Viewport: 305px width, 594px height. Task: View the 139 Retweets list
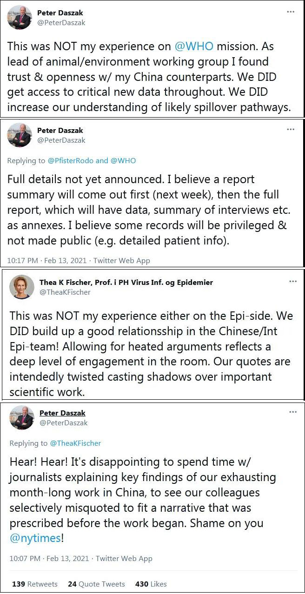(x=35, y=584)
